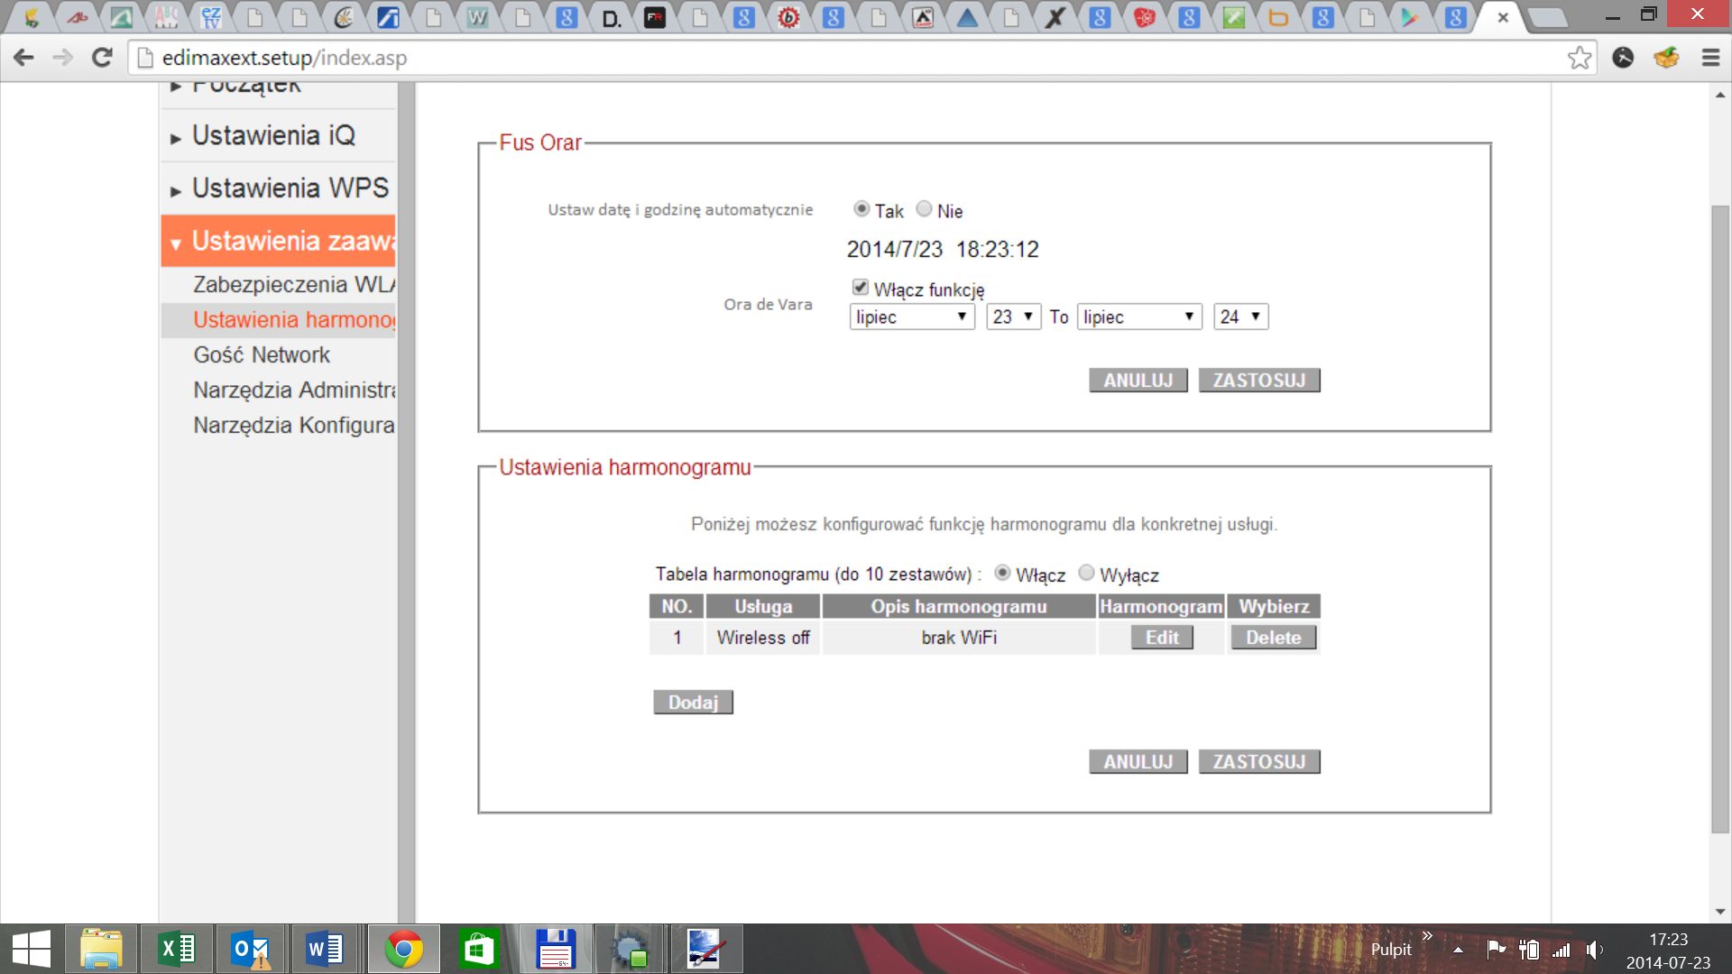Open the first lipiec month dropdown
The width and height of the screenshot is (1732, 974).
click(x=911, y=317)
